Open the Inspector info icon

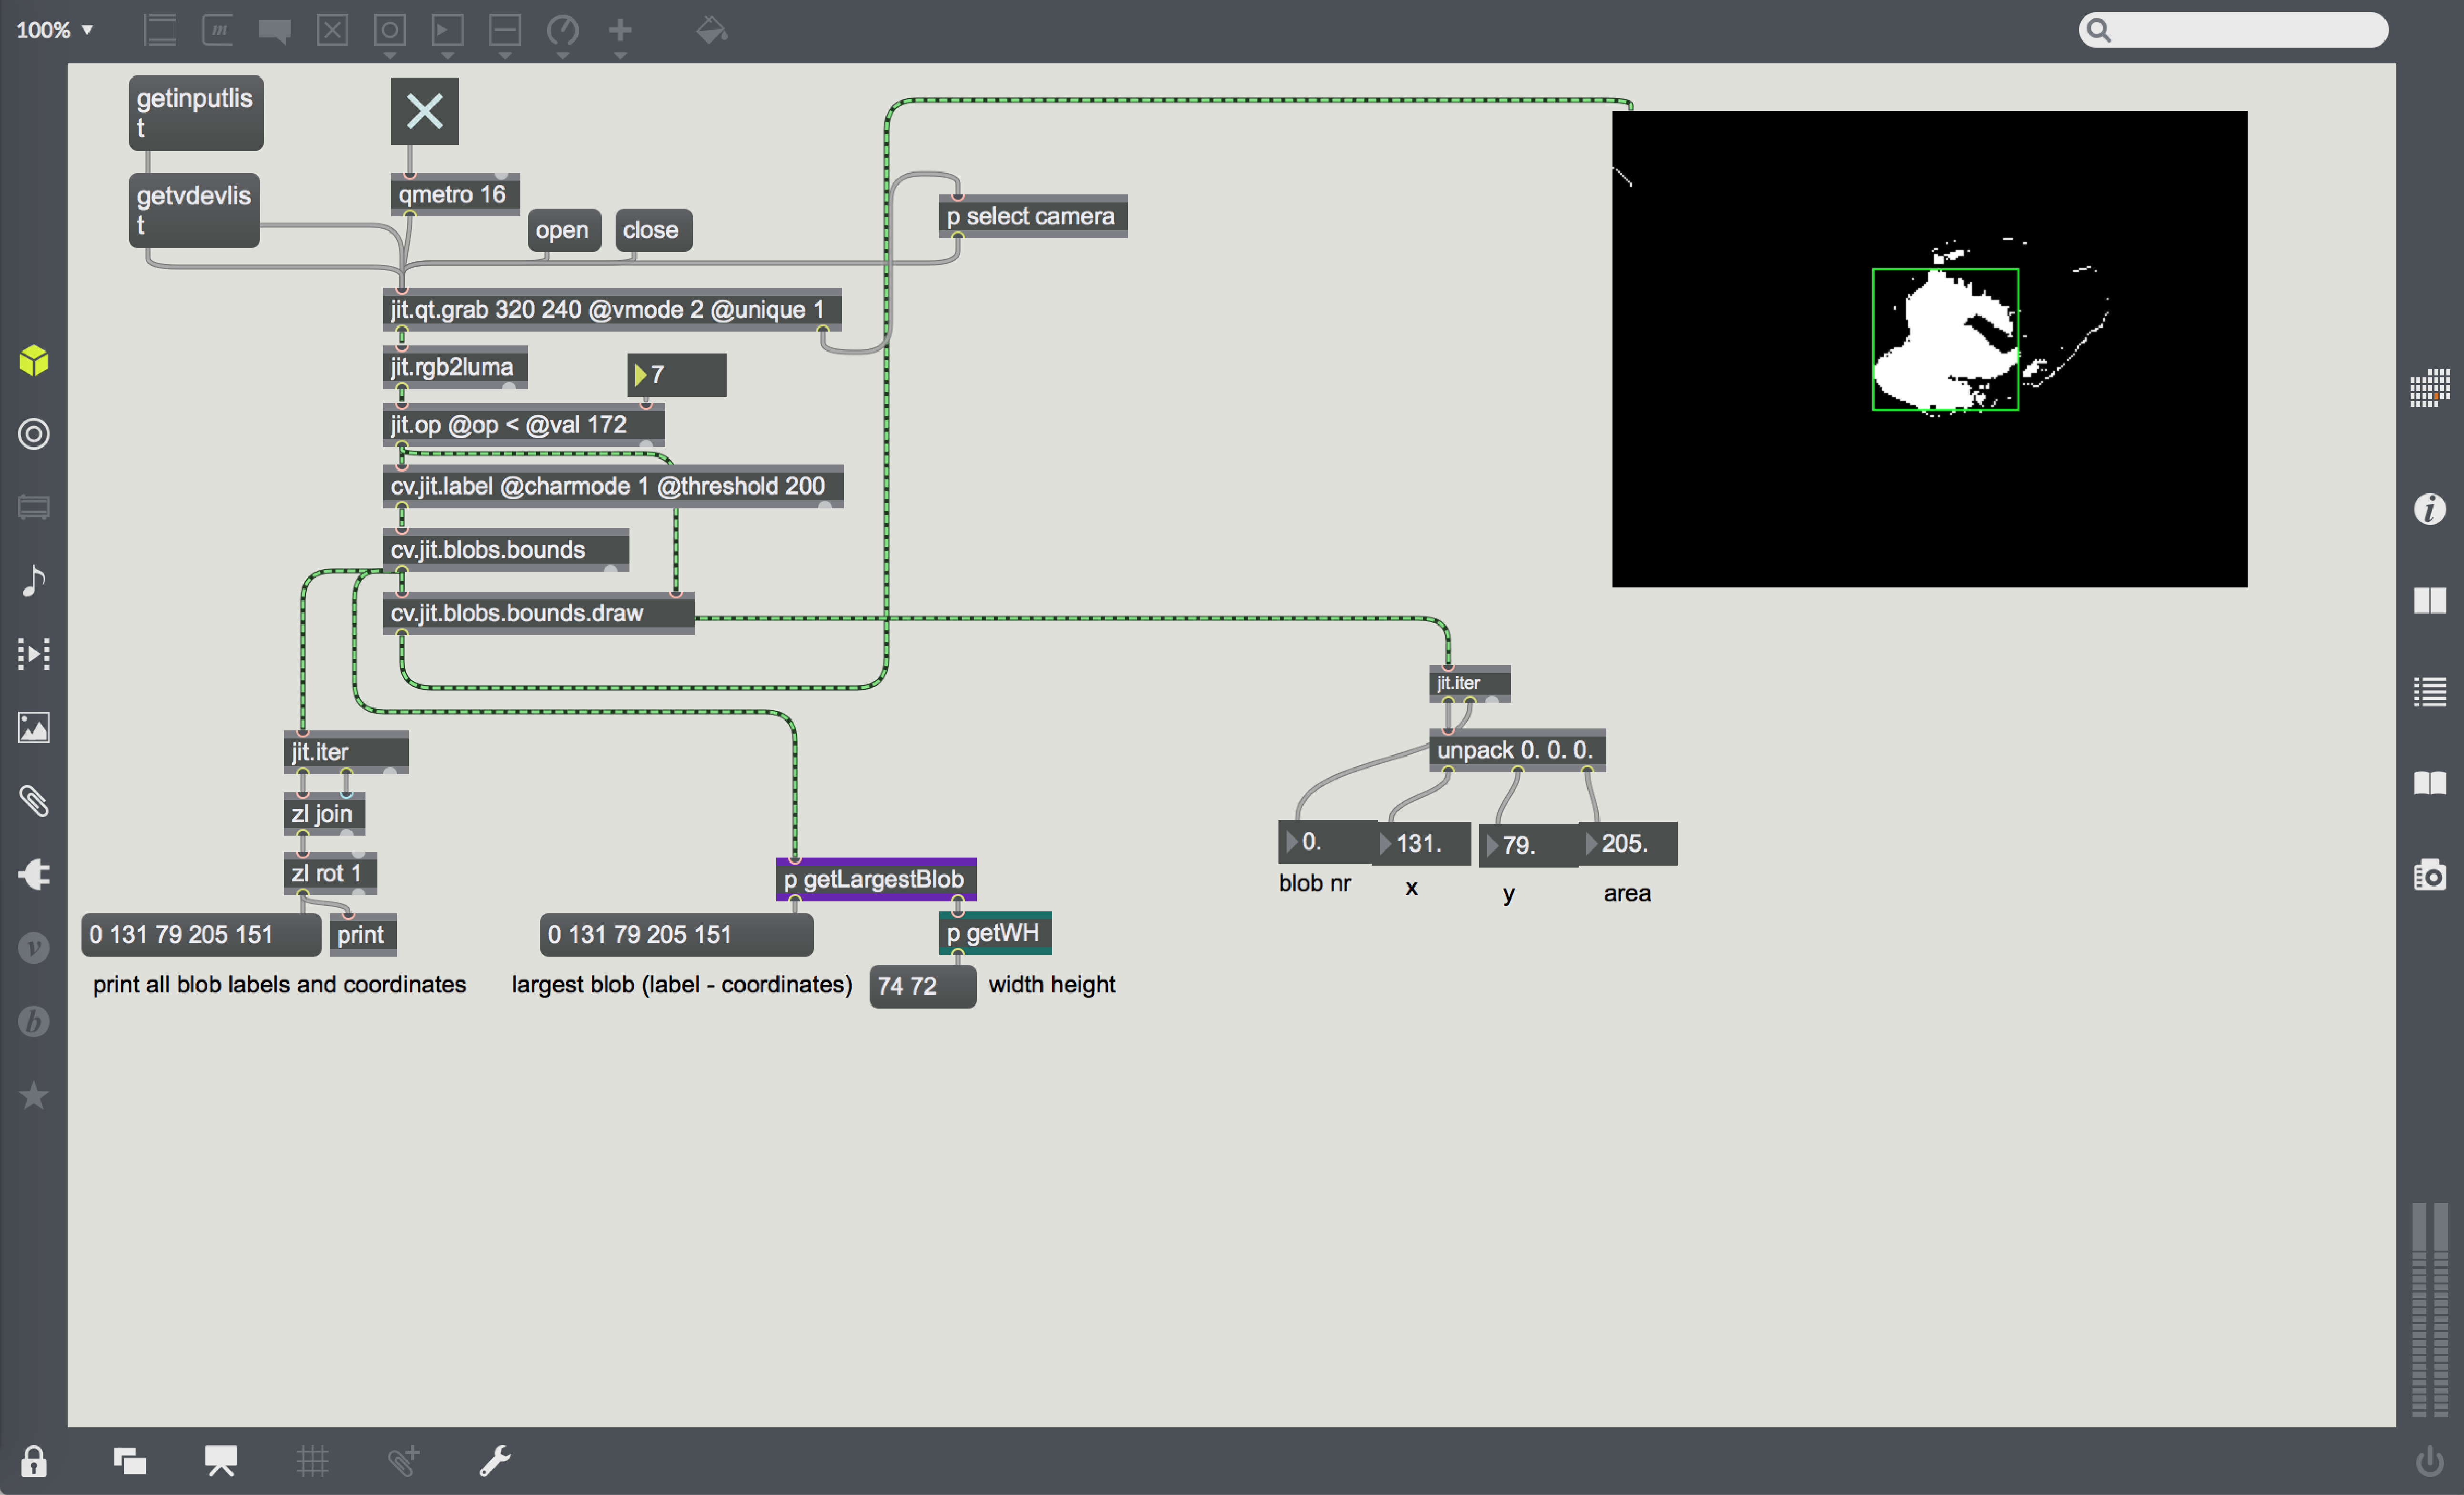[x=2430, y=508]
